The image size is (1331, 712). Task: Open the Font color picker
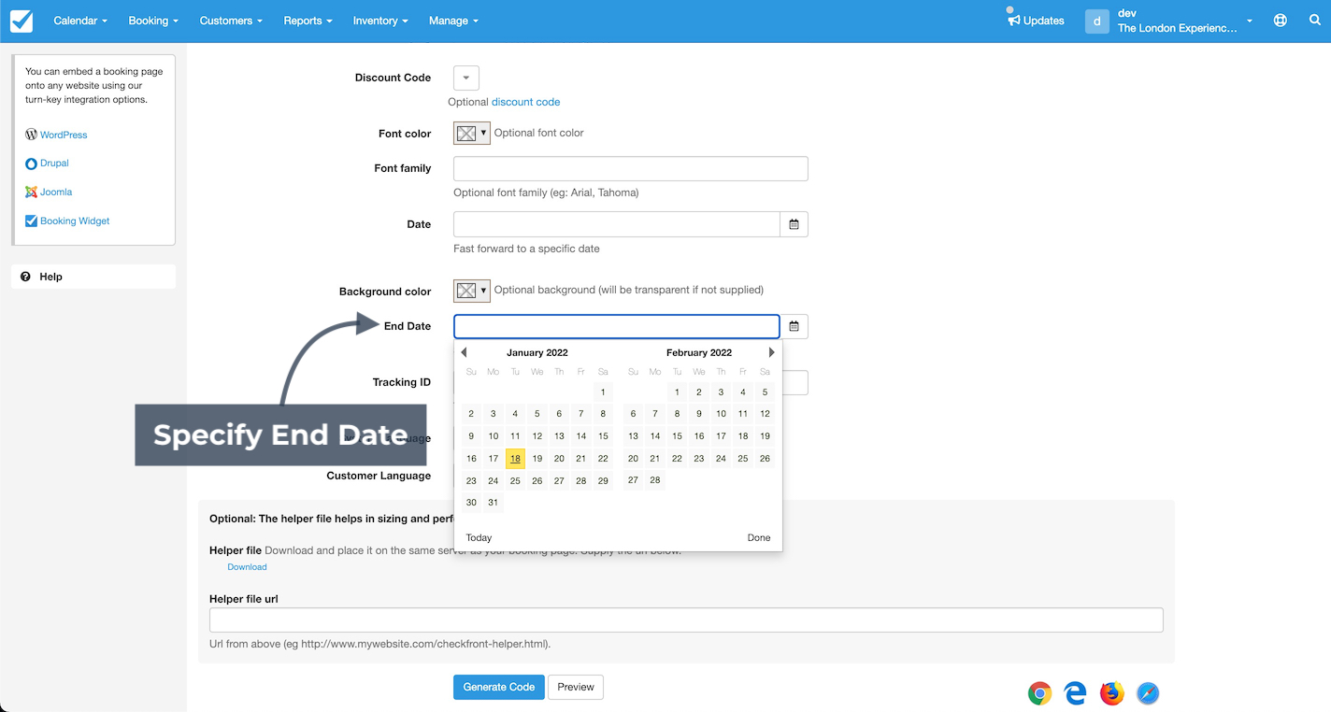pyautogui.click(x=472, y=134)
